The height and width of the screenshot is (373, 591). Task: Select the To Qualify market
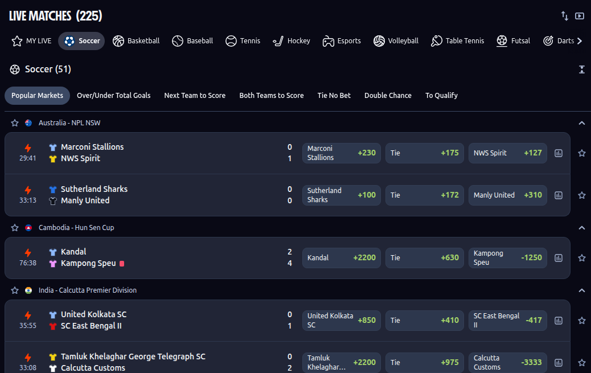[x=441, y=96]
